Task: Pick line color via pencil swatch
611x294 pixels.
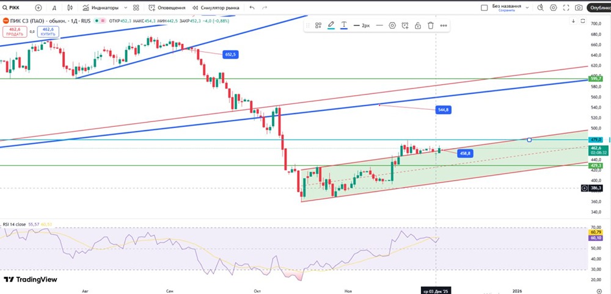Action: pos(331,25)
